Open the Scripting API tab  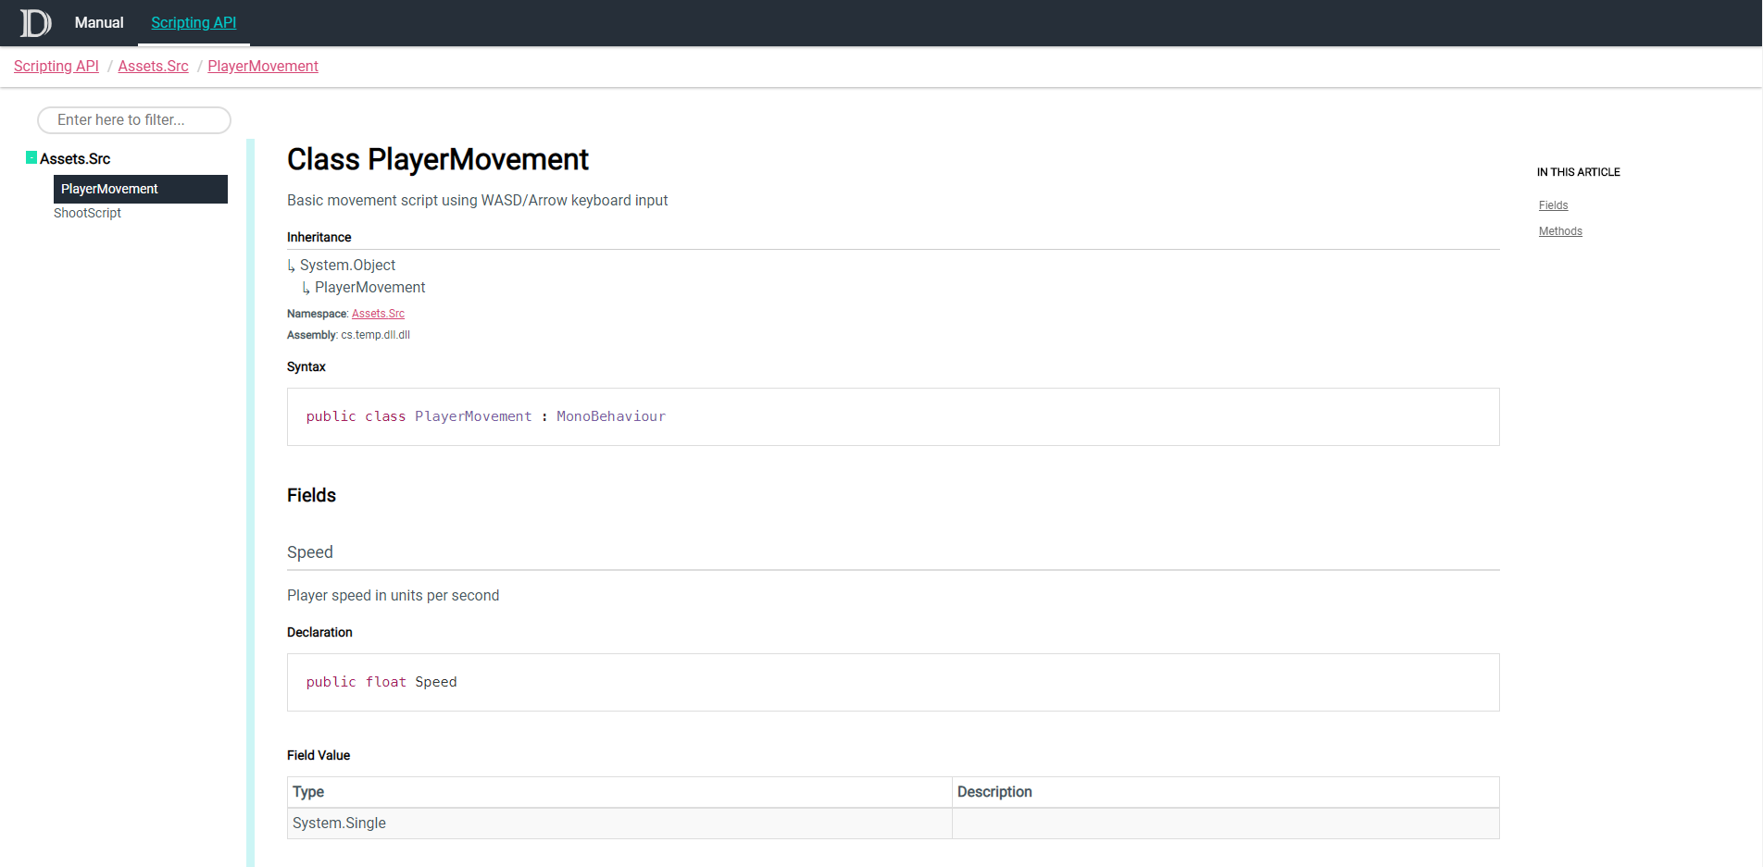click(x=194, y=22)
